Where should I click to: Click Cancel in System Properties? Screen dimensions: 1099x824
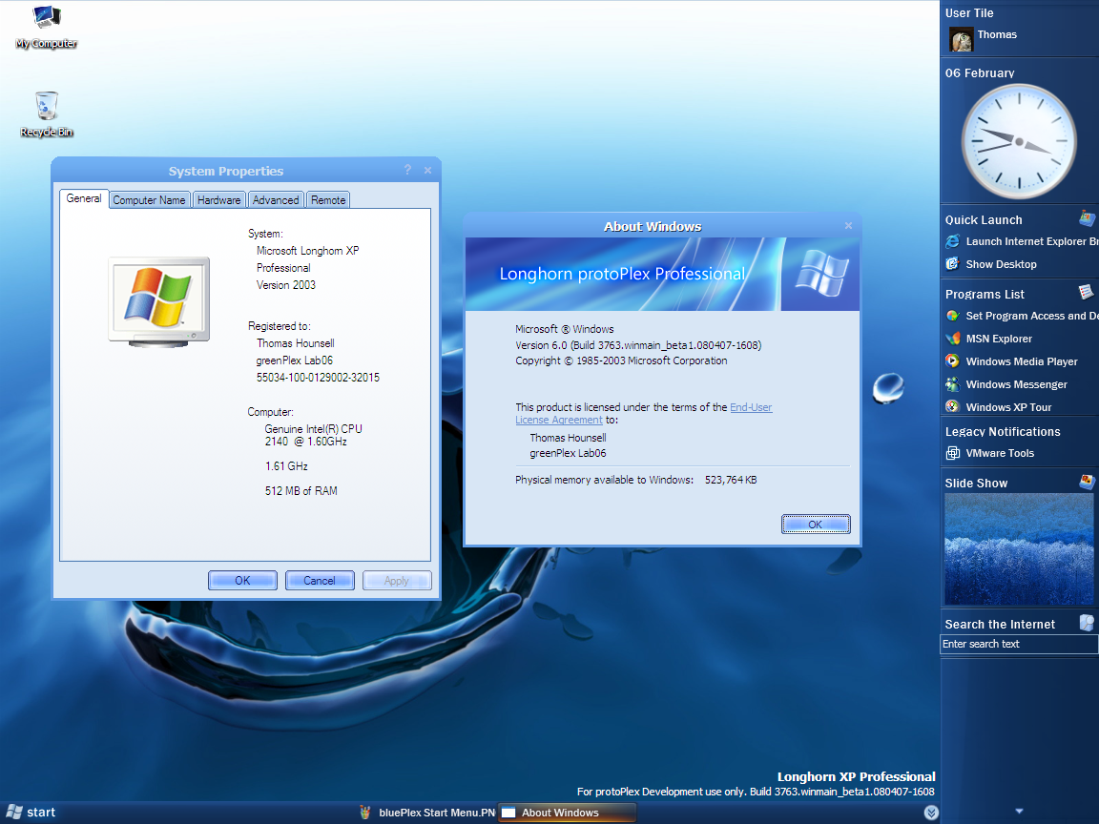point(320,581)
